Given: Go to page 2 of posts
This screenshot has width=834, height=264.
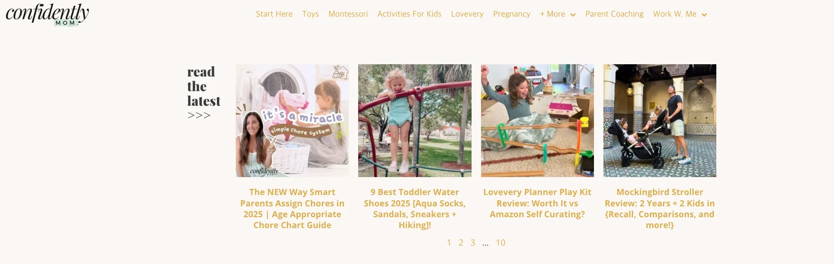Looking at the screenshot, I should pyautogui.click(x=461, y=243).
